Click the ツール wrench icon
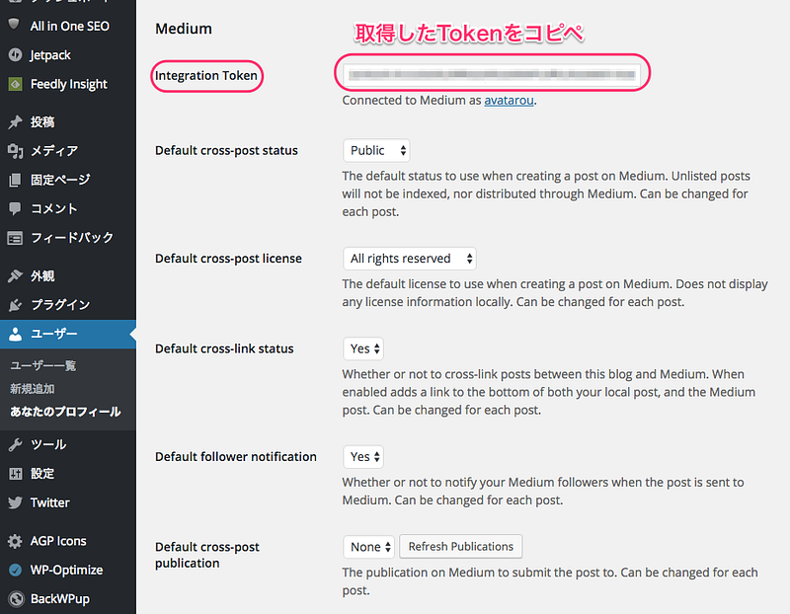 [x=15, y=445]
